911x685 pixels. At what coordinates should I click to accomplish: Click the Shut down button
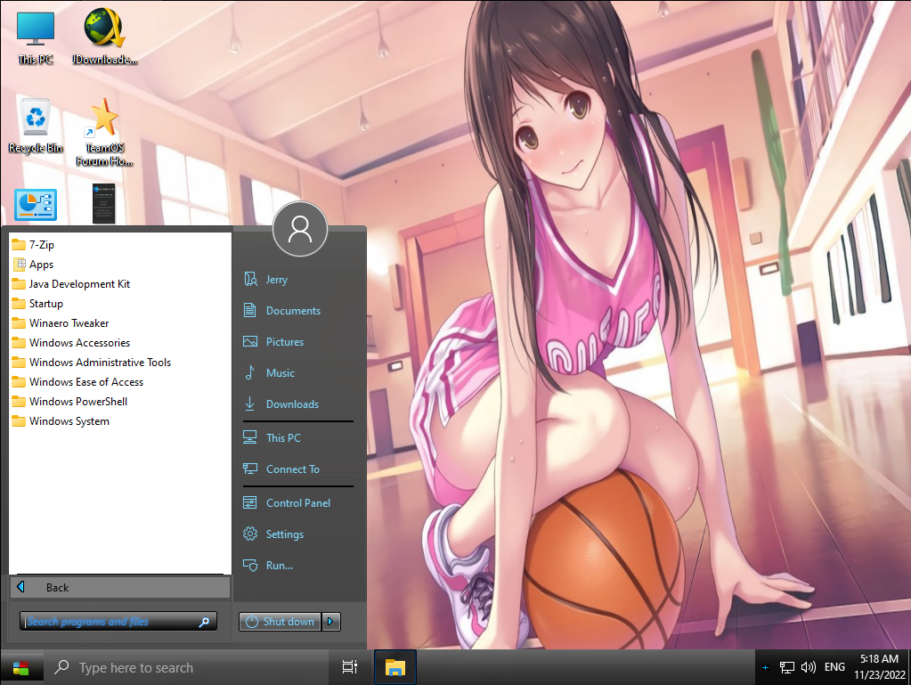point(280,622)
